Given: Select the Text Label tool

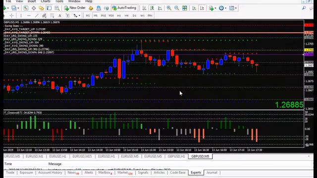Looking at the screenshot, I should click(67, 15).
